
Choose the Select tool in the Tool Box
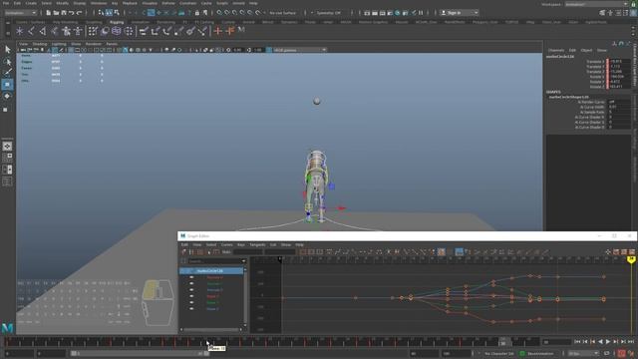click(x=7, y=50)
